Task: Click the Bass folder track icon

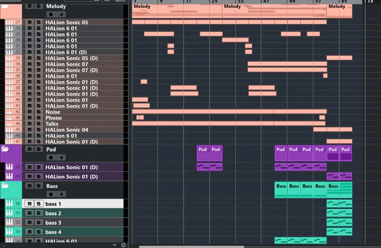Action: tap(5, 186)
